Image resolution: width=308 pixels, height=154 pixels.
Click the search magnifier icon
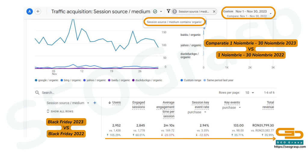pos(37,93)
